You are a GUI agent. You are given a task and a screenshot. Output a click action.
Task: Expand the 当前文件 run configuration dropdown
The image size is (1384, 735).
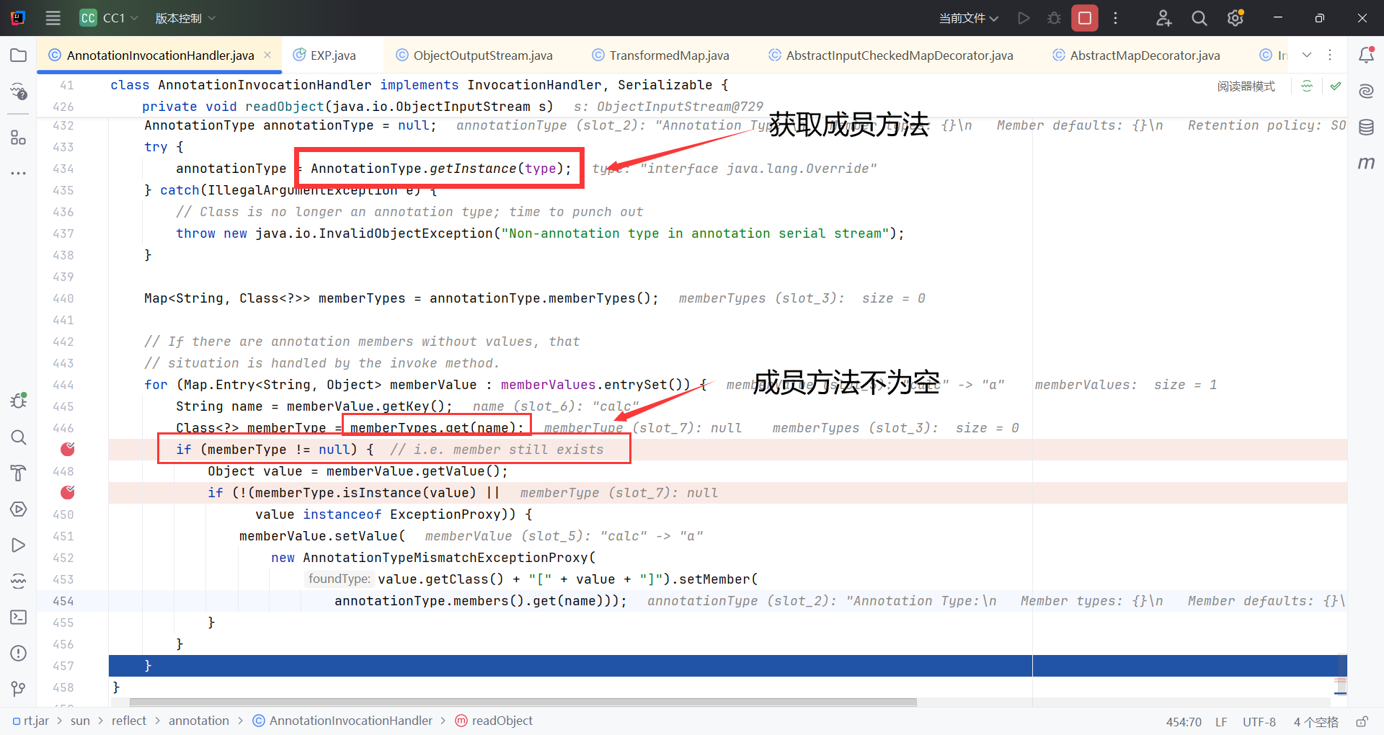pos(968,18)
